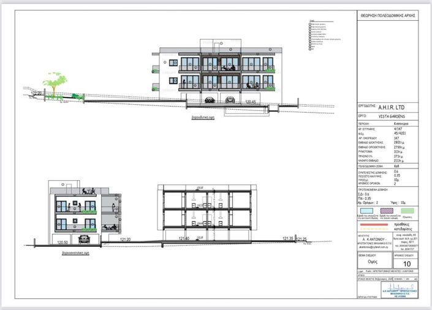Click the light blue legend swatch

click(x=366, y=211)
